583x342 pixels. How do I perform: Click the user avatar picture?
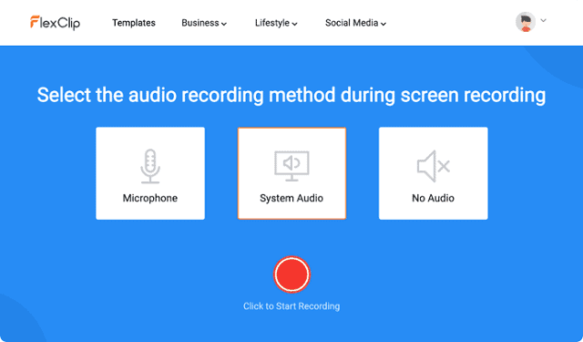pyautogui.click(x=526, y=22)
